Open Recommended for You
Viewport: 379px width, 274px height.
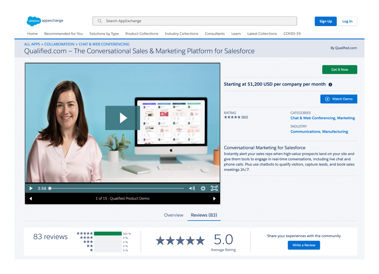[63, 34]
